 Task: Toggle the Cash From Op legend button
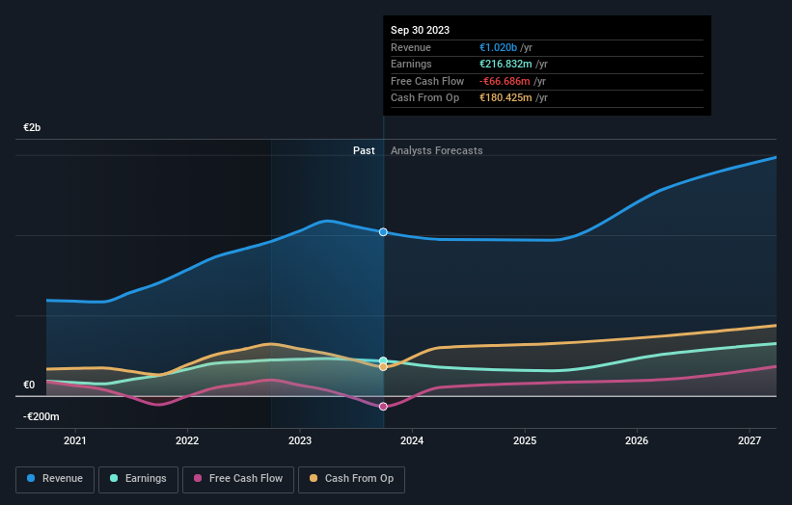351,479
